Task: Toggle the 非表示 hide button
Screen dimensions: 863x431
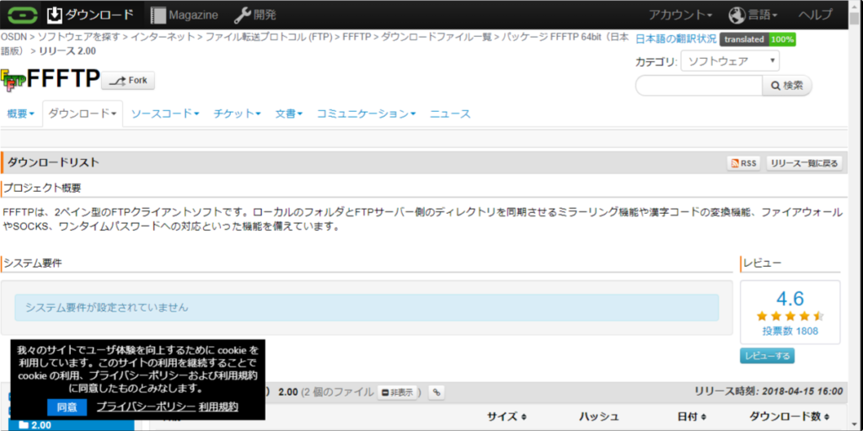Action: tap(397, 392)
